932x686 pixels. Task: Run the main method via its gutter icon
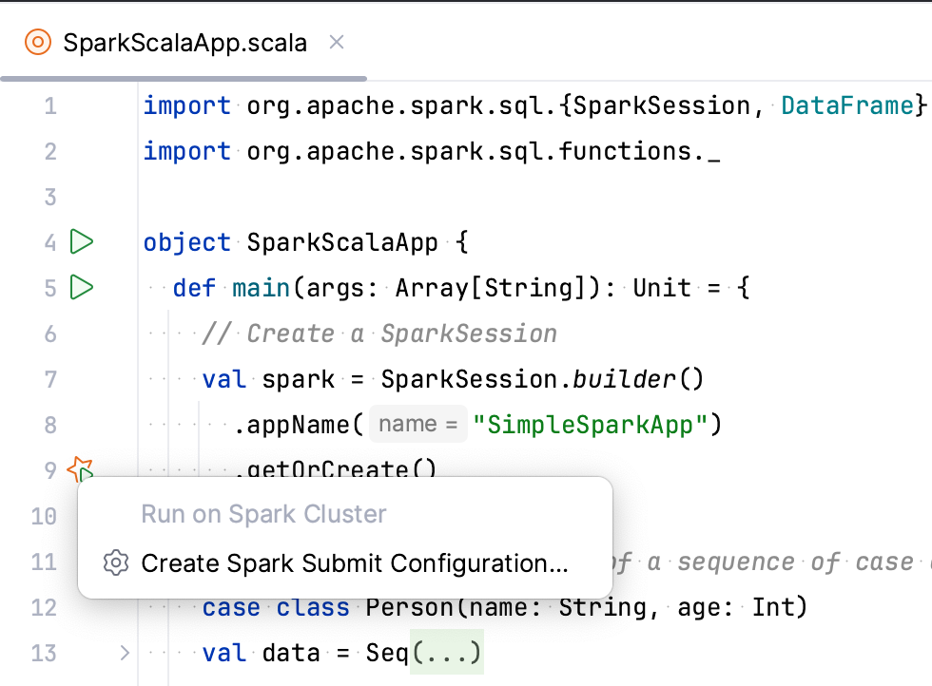tap(81, 288)
